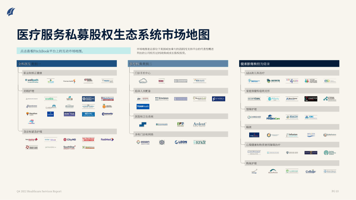Click the 输液 category row

[292, 127]
